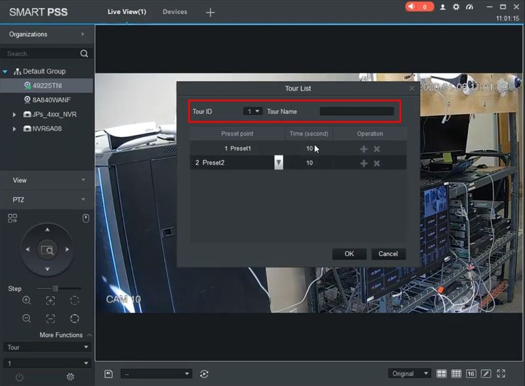Viewport: 525px width, 386px height.
Task: Toggle the tour start power button
Action: point(20,377)
